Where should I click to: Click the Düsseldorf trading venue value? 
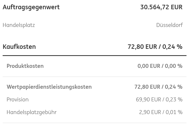(169, 25)
